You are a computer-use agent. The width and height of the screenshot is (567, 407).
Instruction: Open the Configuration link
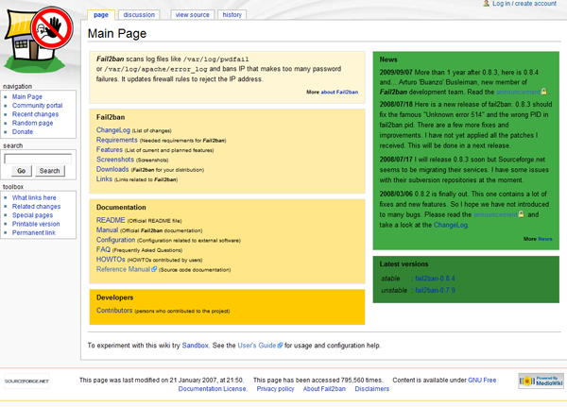tap(115, 240)
